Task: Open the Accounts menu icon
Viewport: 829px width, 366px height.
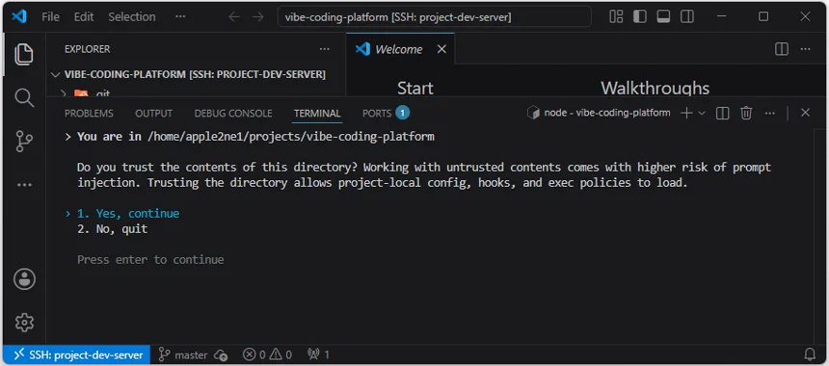Action: (24, 279)
